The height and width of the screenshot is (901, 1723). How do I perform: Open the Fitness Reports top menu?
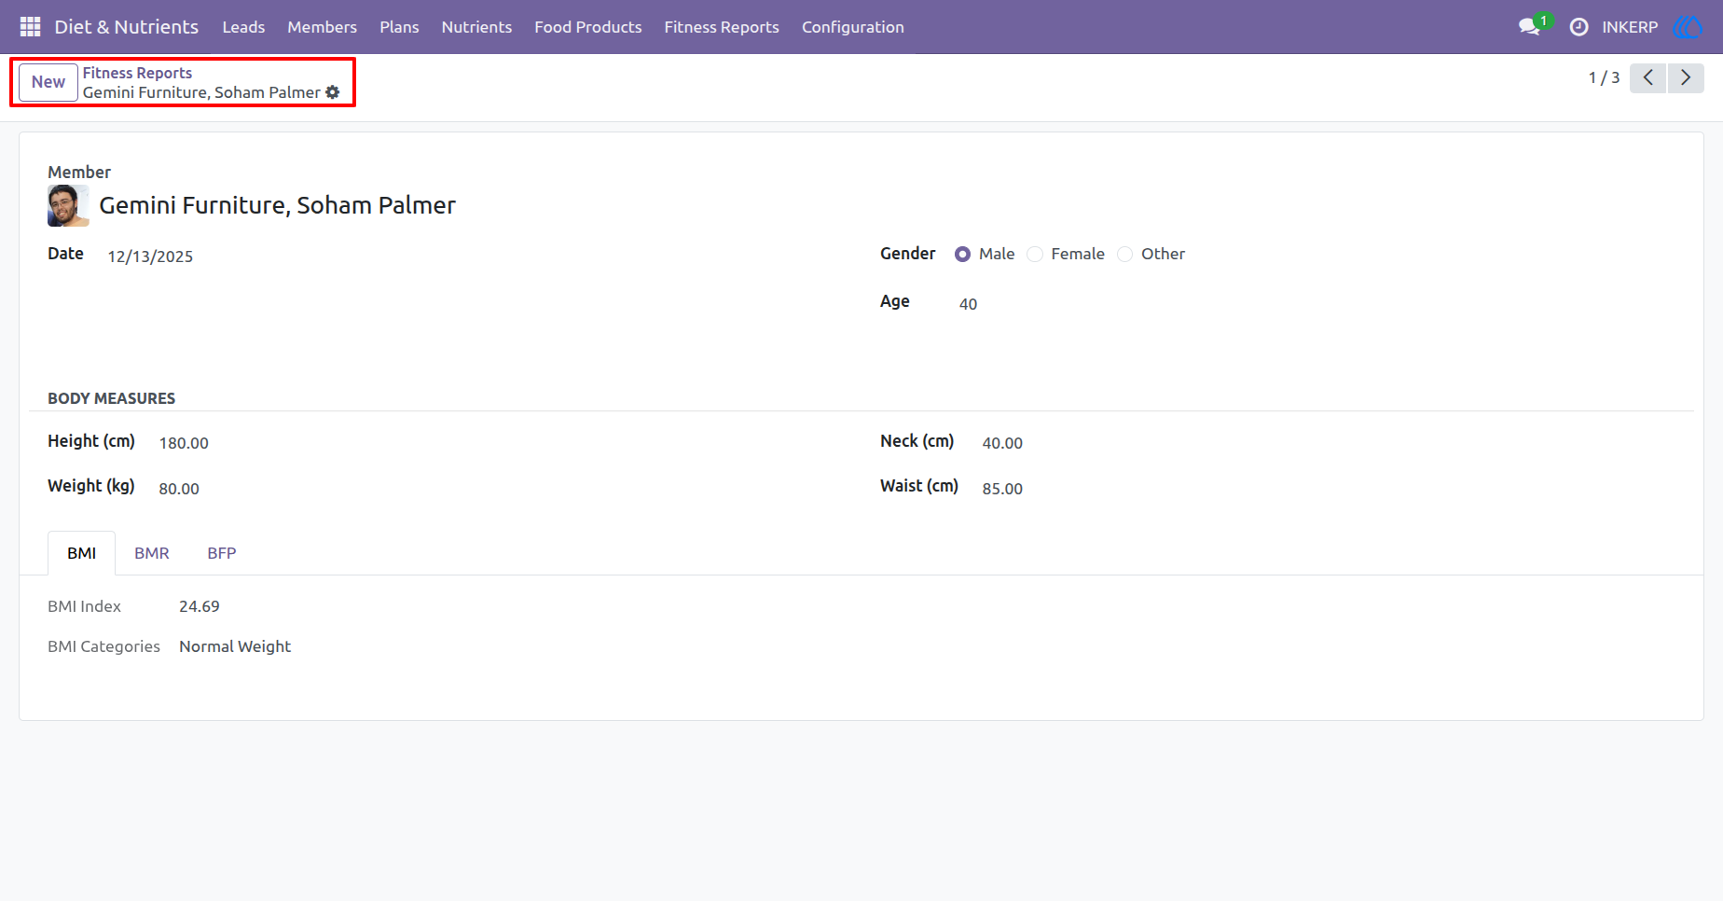722,27
